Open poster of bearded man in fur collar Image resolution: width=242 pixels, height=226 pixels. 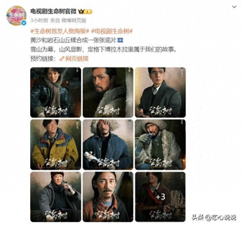(108, 92)
